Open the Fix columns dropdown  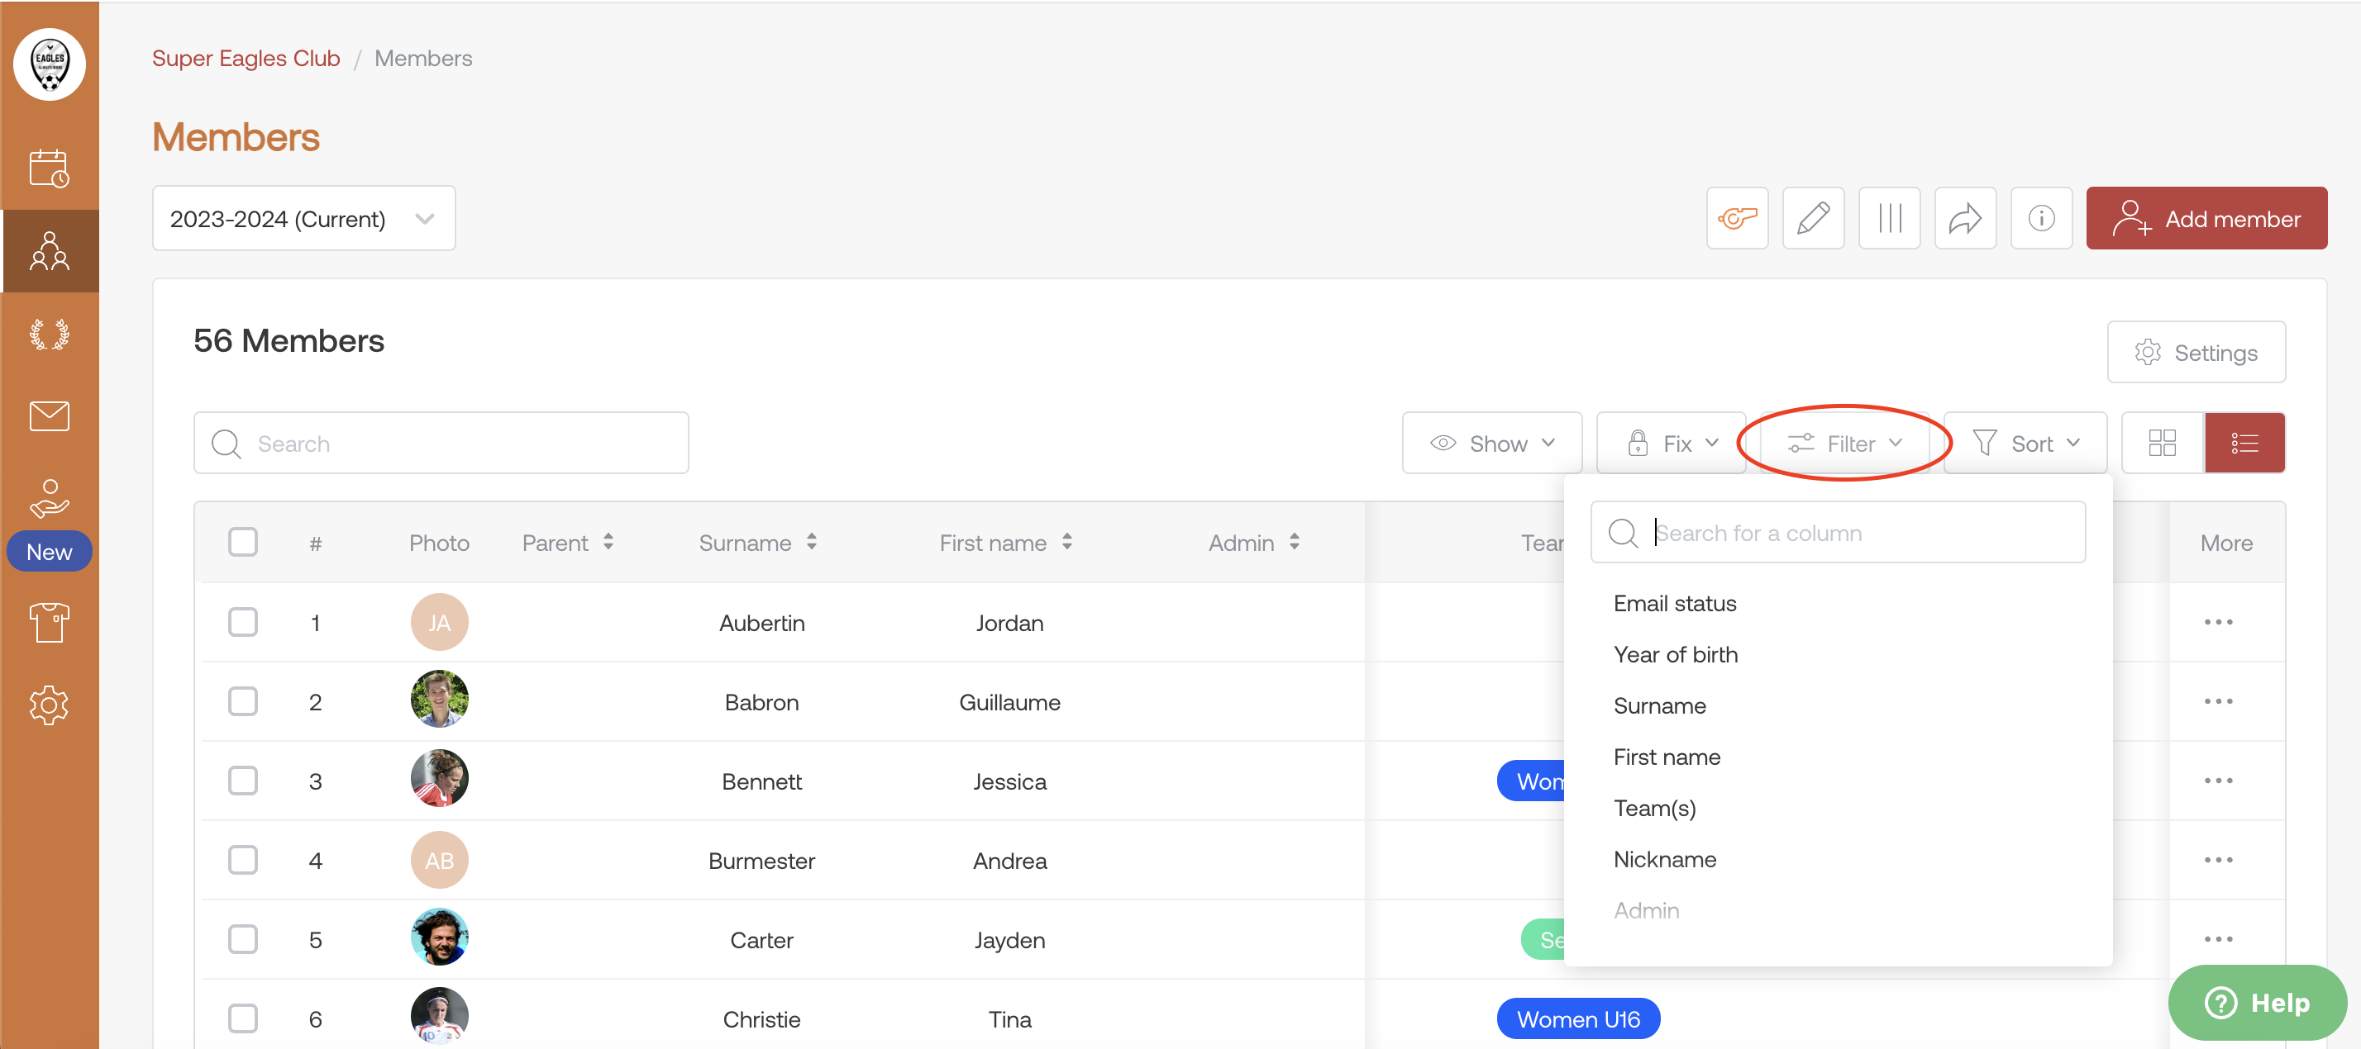click(1672, 444)
